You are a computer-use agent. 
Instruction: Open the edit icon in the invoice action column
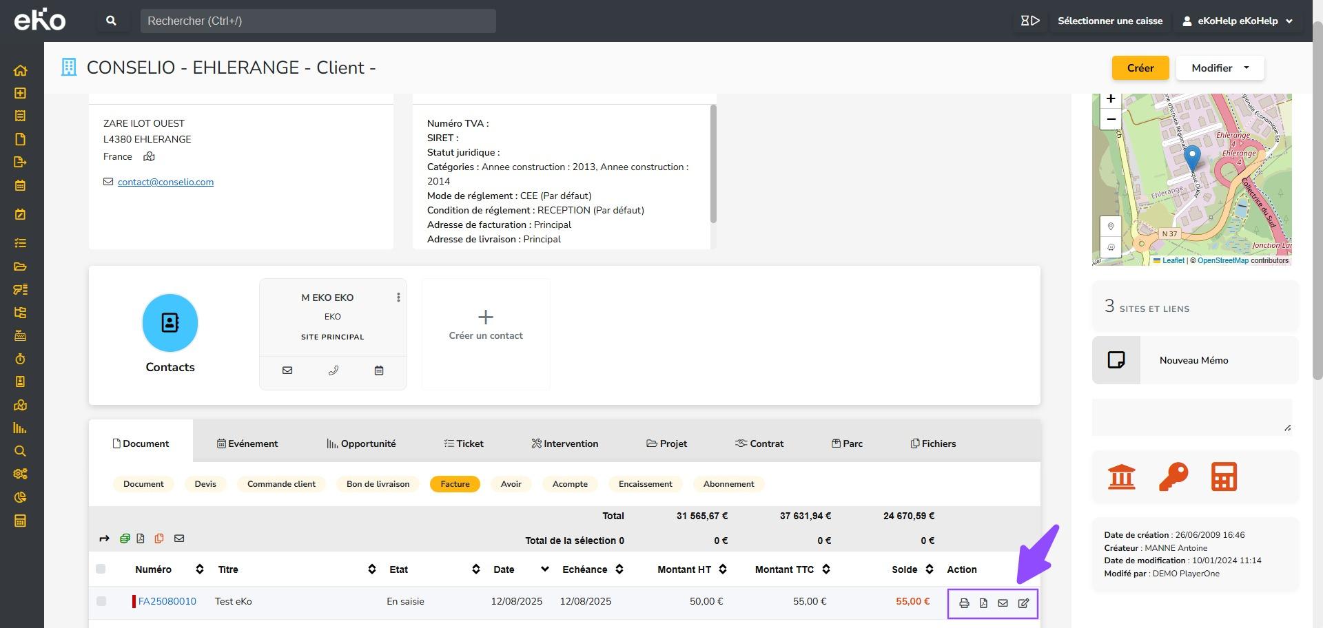(1023, 603)
